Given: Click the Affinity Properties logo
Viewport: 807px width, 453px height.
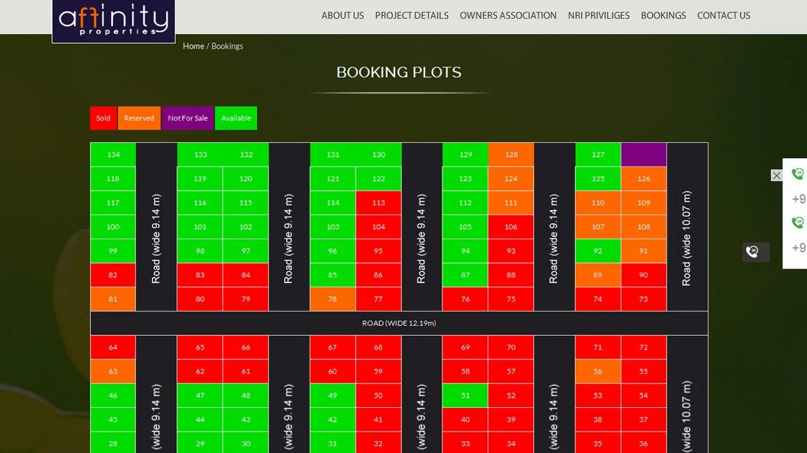Looking at the screenshot, I should [113, 21].
